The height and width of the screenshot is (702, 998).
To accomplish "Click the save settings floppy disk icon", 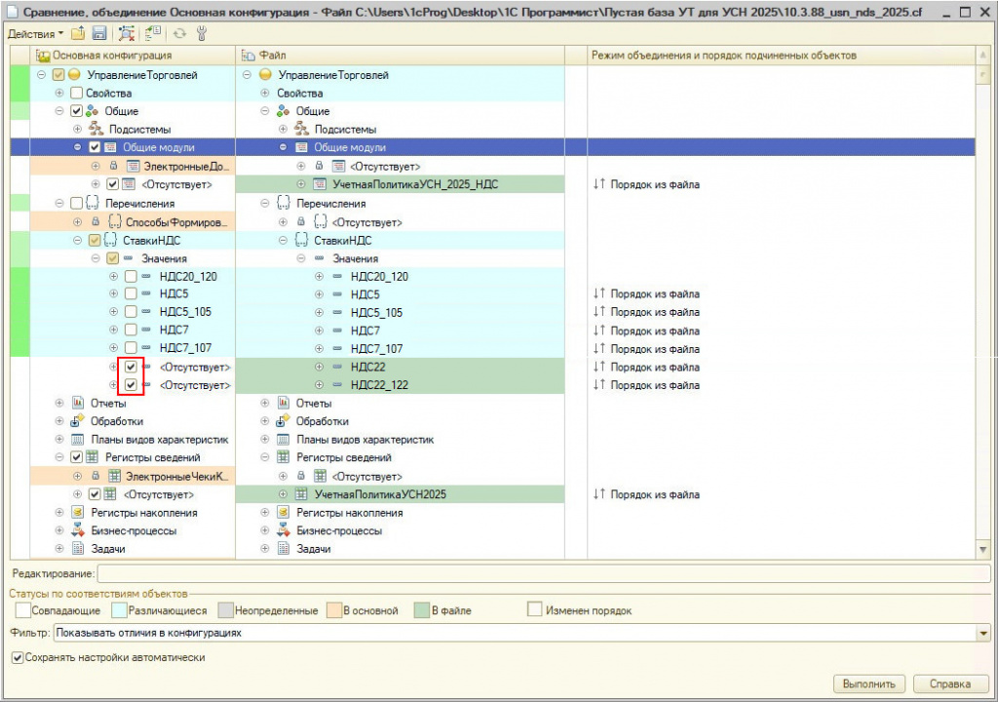I will [x=98, y=33].
